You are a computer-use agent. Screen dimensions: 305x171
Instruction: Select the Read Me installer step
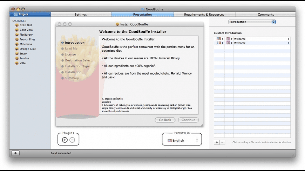click(x=69, y=49)
